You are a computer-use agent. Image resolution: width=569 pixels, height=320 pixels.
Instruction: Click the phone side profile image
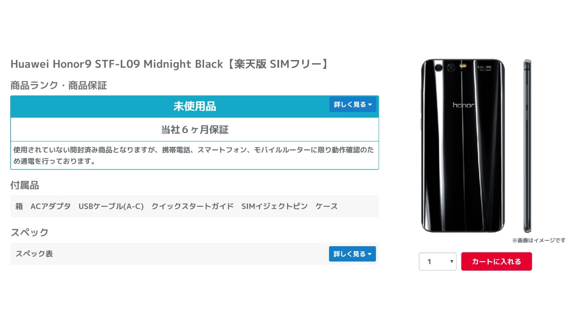tap(527, 145)
